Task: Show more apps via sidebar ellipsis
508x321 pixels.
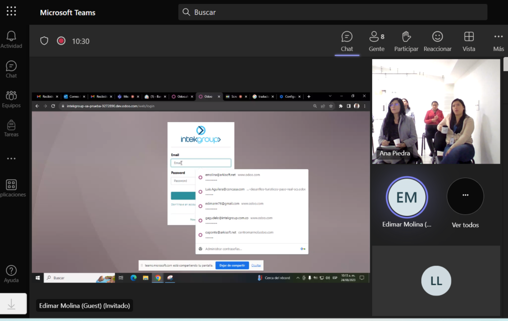Action: 11,159
